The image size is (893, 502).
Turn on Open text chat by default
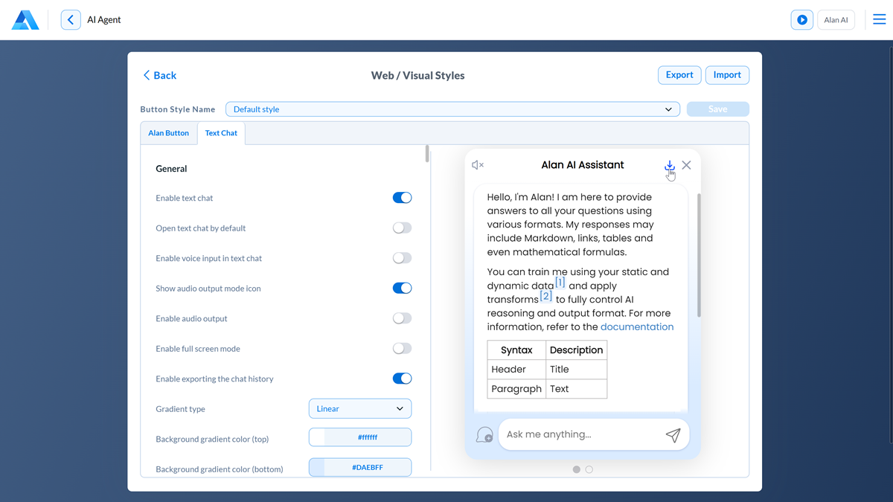(402, 228)
